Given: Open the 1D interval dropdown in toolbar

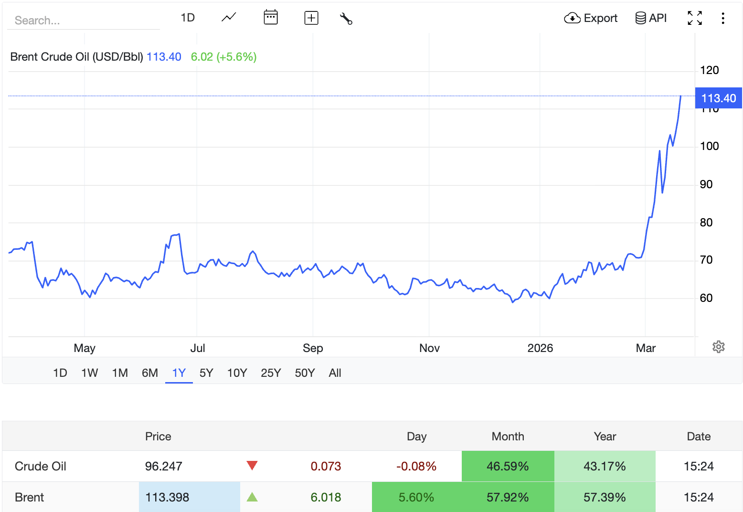Looking at the screenshot, I should pyautogui.click(x=188, y=18).
